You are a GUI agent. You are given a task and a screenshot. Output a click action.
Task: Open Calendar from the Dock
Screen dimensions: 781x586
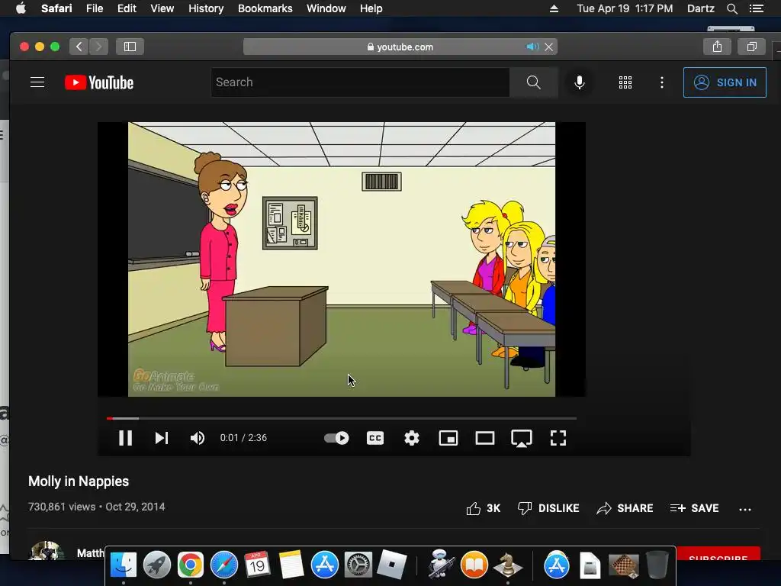tap(257, 565)
